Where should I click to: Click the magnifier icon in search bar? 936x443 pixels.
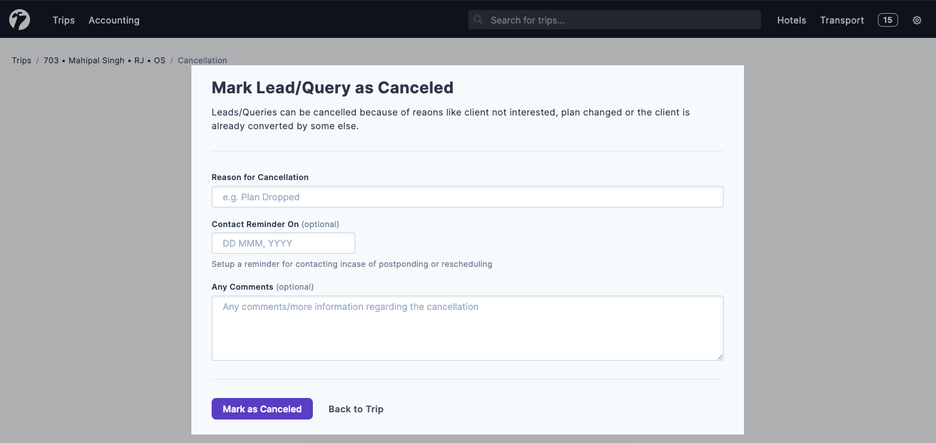[477, 20]
